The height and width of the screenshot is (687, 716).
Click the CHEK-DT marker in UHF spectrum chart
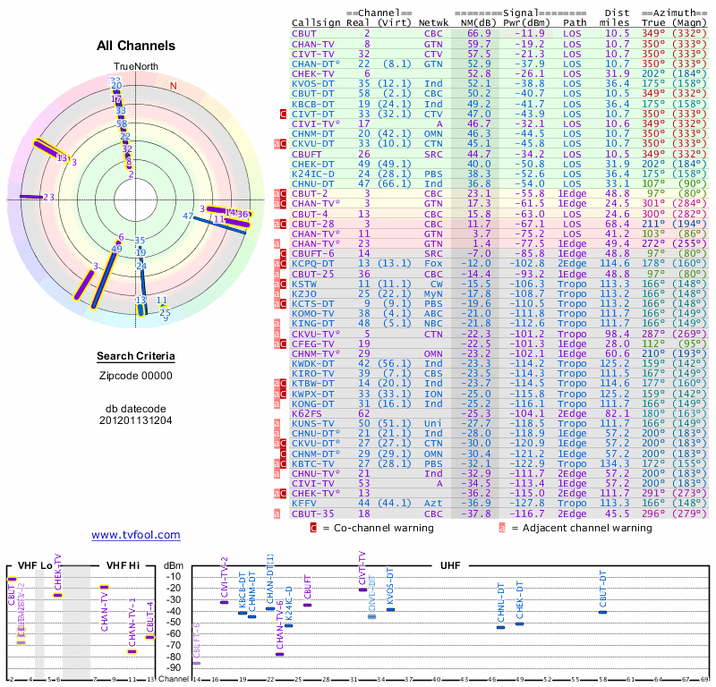(x=520, y=623)
